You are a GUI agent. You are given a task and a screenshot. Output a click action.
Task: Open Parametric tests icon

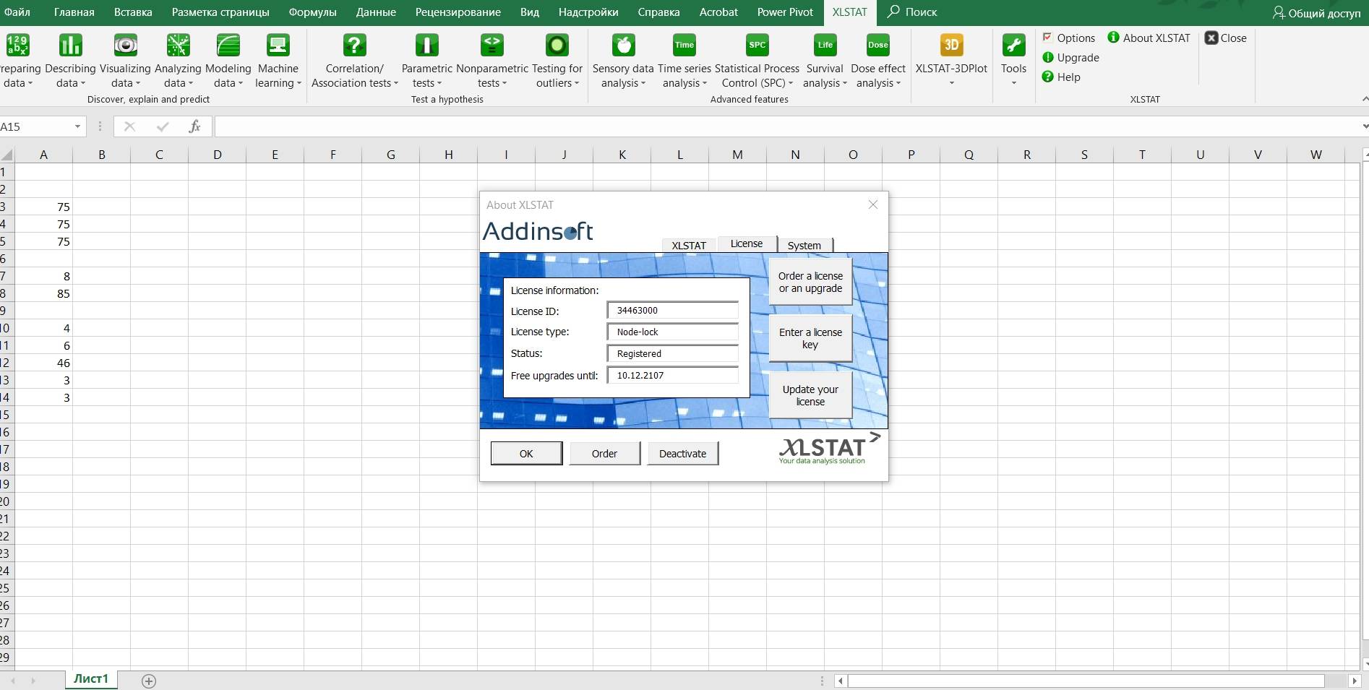point(427,46)
